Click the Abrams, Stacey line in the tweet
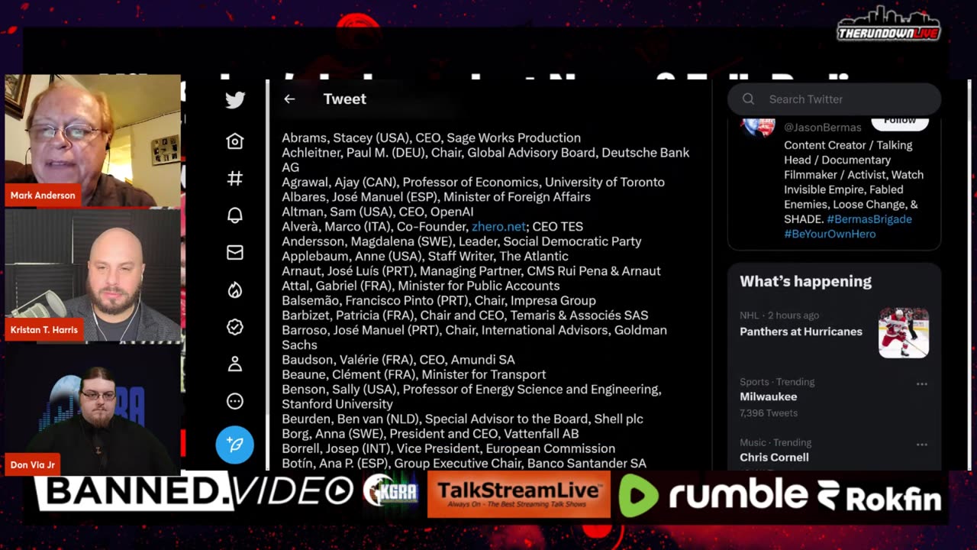The width and height of the screenshot is (977, 550). tap(431, 137)
